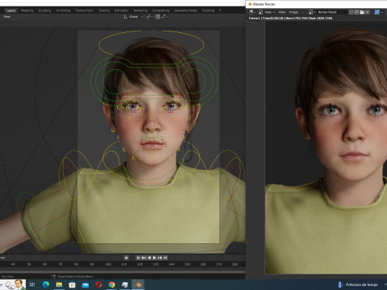Switch to the UV Editing workspace
The height and width of the screenshot is (290, 387).
pos(63,10)
